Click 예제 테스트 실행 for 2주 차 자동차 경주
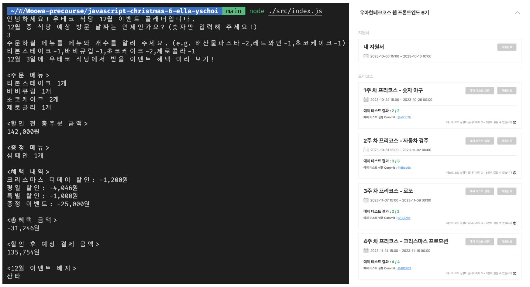The image size is (530, 287). (480, 141)
